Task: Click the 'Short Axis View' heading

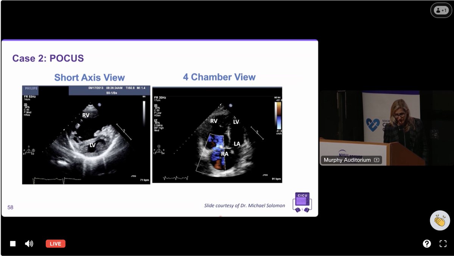Action: pos(90,78)
